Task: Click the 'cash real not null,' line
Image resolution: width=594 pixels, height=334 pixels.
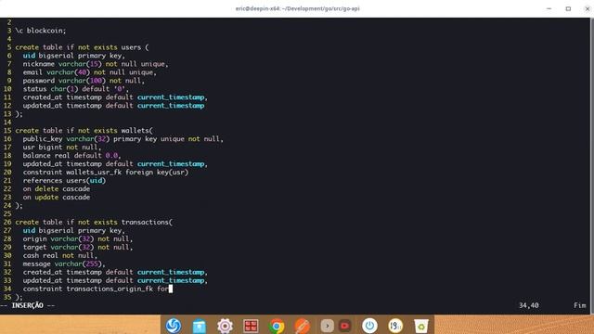Action: 59,256
